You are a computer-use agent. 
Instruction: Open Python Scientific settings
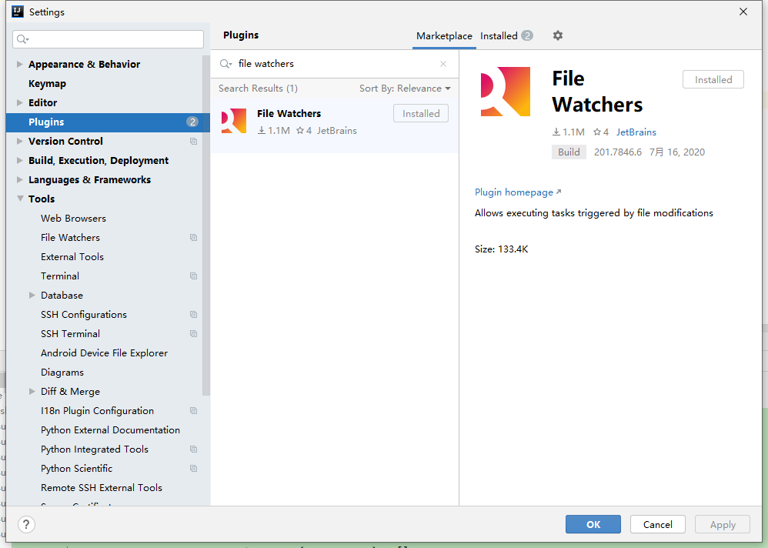[76, 469]
